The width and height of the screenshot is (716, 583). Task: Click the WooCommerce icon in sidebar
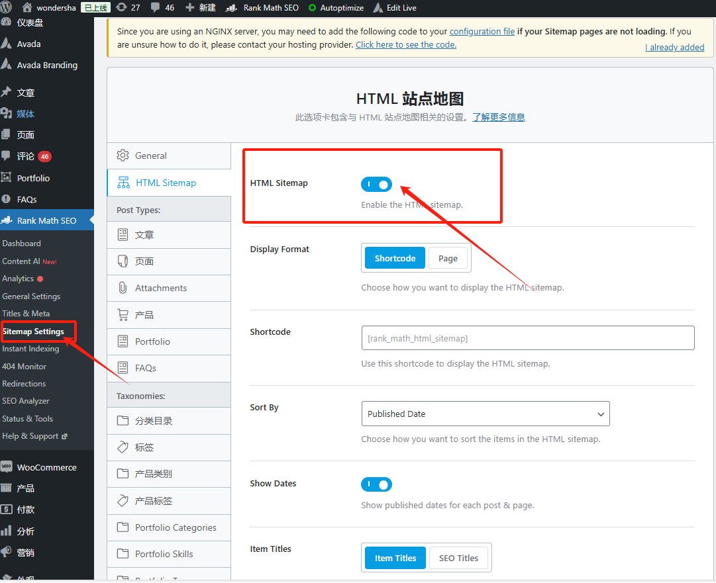pyautogui.click(x=7, y=467)
